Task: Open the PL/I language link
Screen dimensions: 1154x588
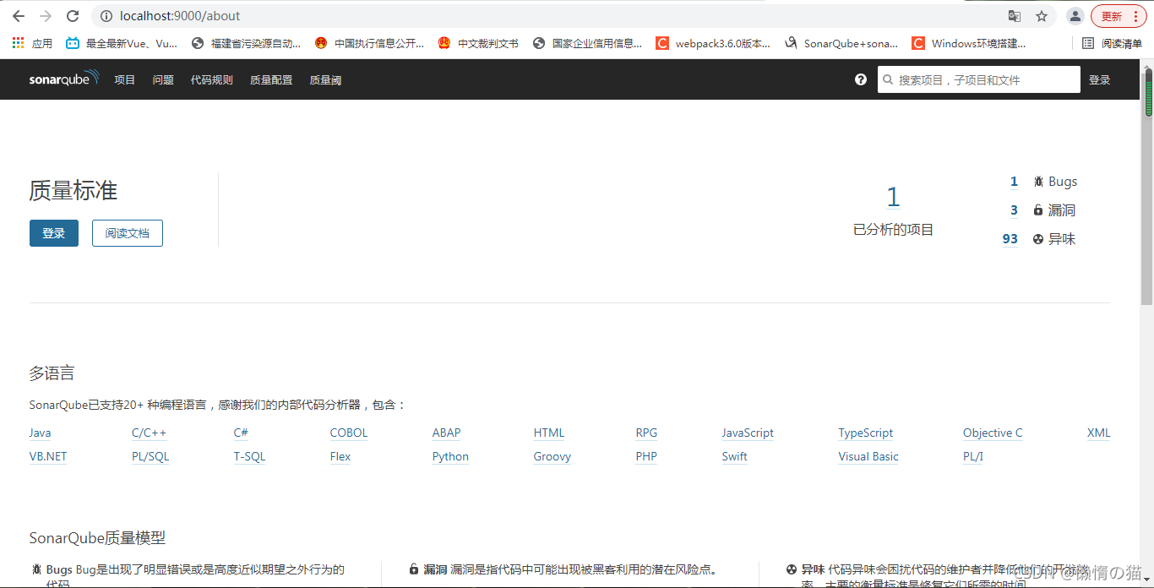Action: click(x=973, y=456)
